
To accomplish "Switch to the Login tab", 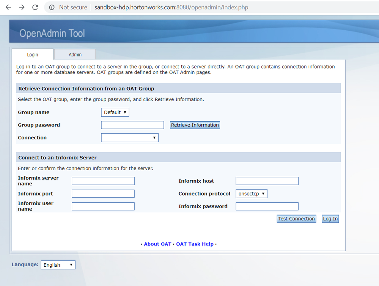I will coord(33,55).
